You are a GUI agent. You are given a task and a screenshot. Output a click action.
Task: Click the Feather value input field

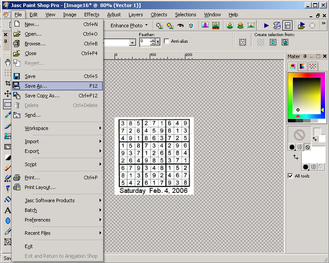[x=145, y=42]
